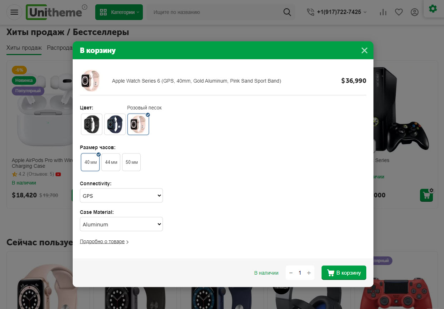Click the green settings gear icon

[433, 9]
